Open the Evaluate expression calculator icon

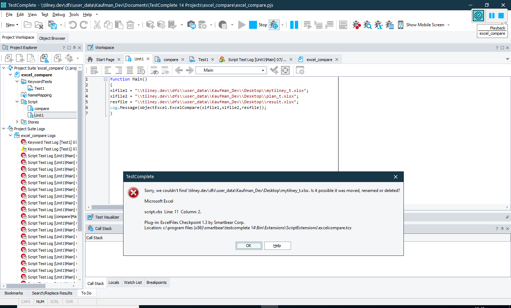click(x=343, y=25)
